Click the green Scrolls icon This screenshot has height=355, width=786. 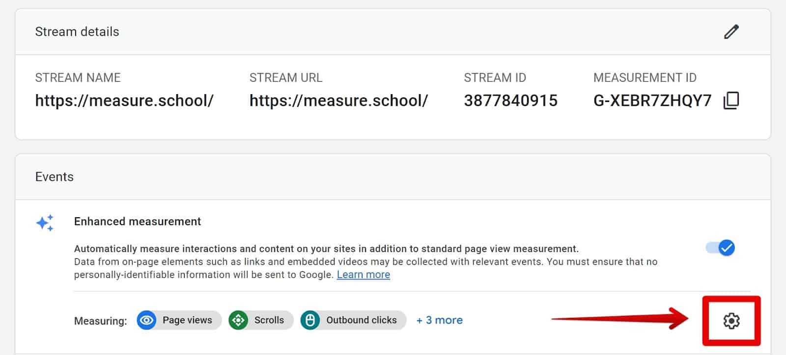click(238, 321)
